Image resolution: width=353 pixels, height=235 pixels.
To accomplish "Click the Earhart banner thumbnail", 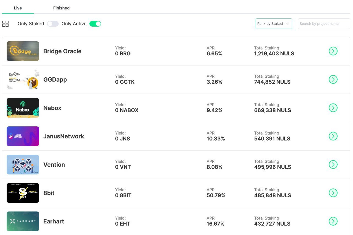I will click(x=23, y=221).
